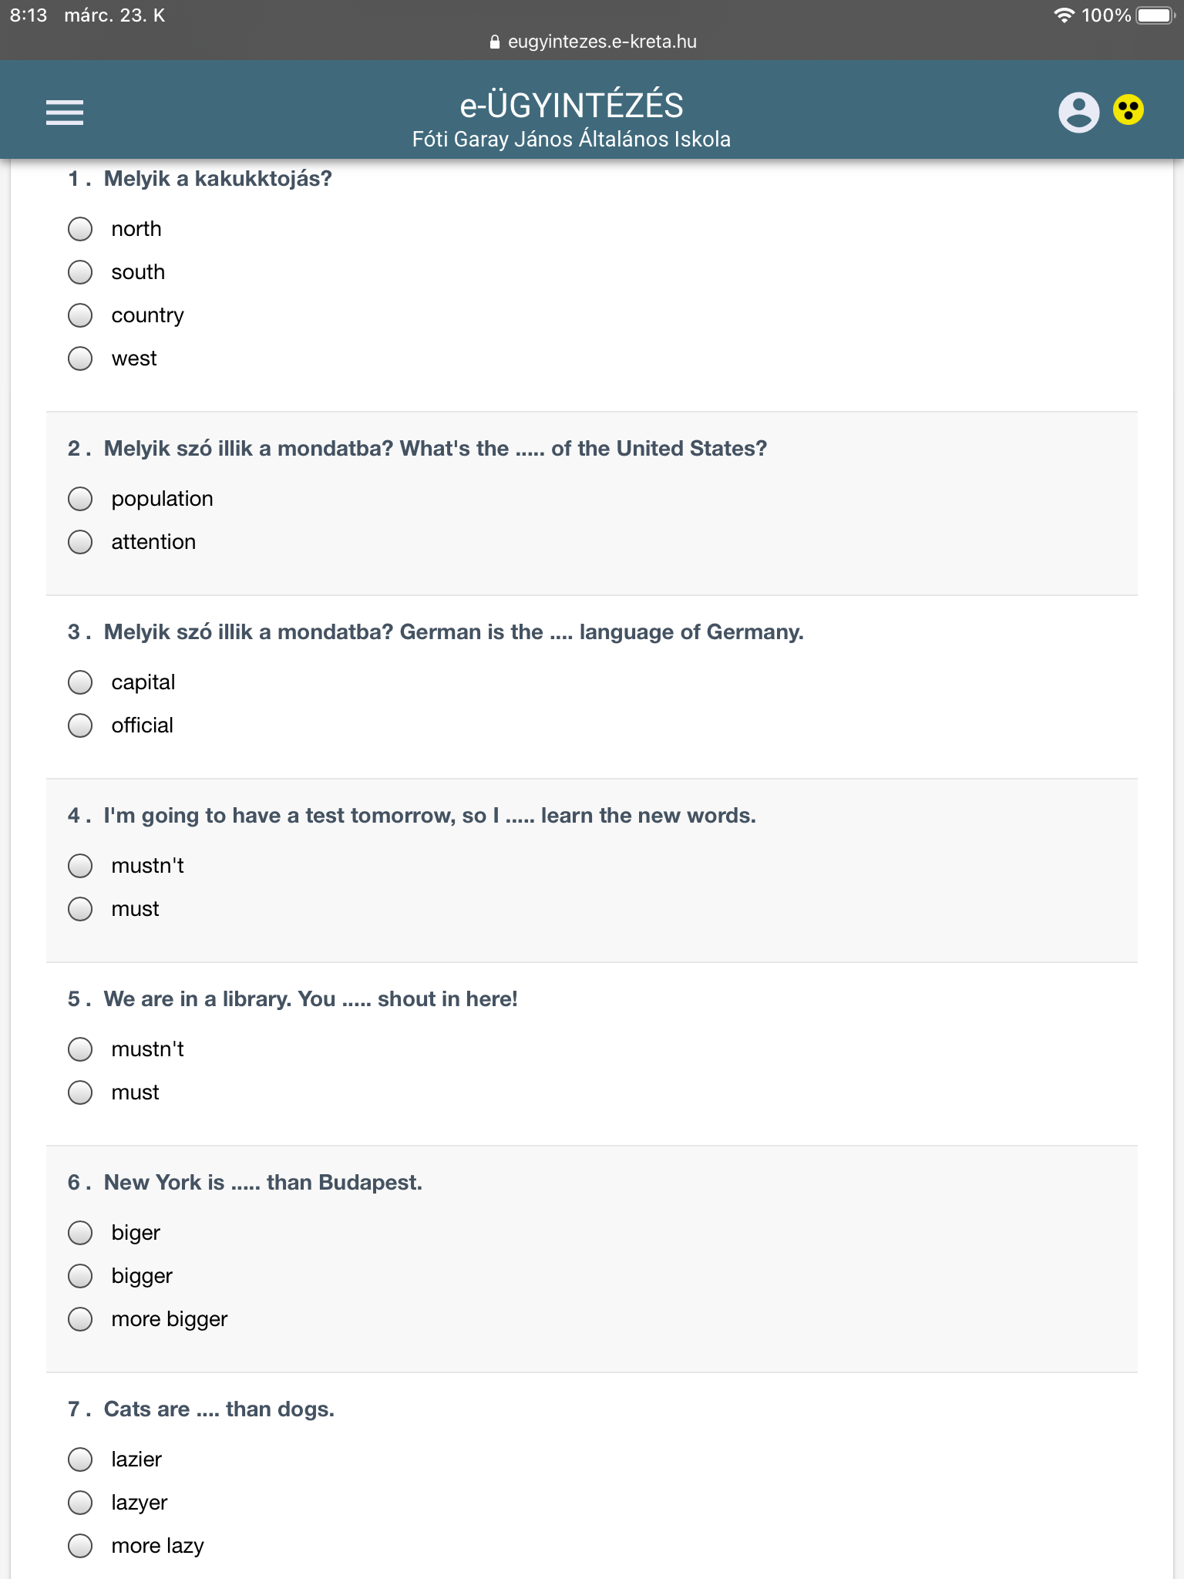The width and height of the screenshot is (1184, 1579).
Task: Select "bigger" for New York question
Action: pyautogui.click(x=80, y=1276)
